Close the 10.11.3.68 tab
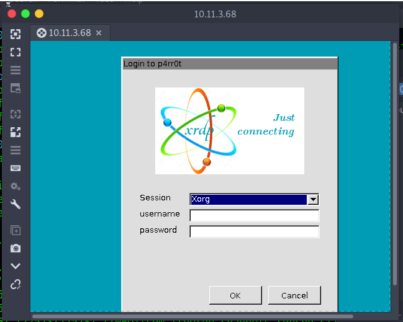This screenshot has width=403, height=322. coord(99,33)
